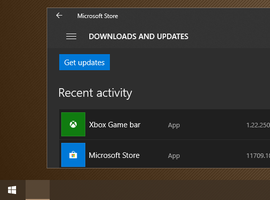270x200 pixels.
Task: Click the Microsoft Store list row name
Action: point(114,155)
